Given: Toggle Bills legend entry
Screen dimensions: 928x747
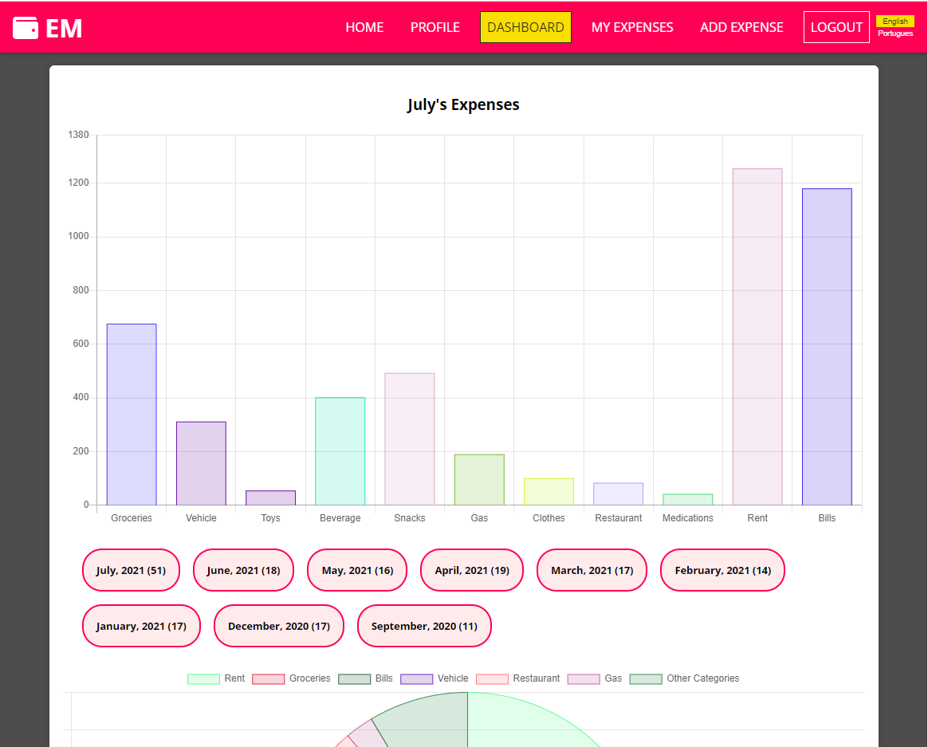Looking at the screenshot, I should point(365,678).
